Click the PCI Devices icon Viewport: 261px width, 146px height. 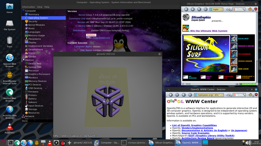[x=26, y=85]
